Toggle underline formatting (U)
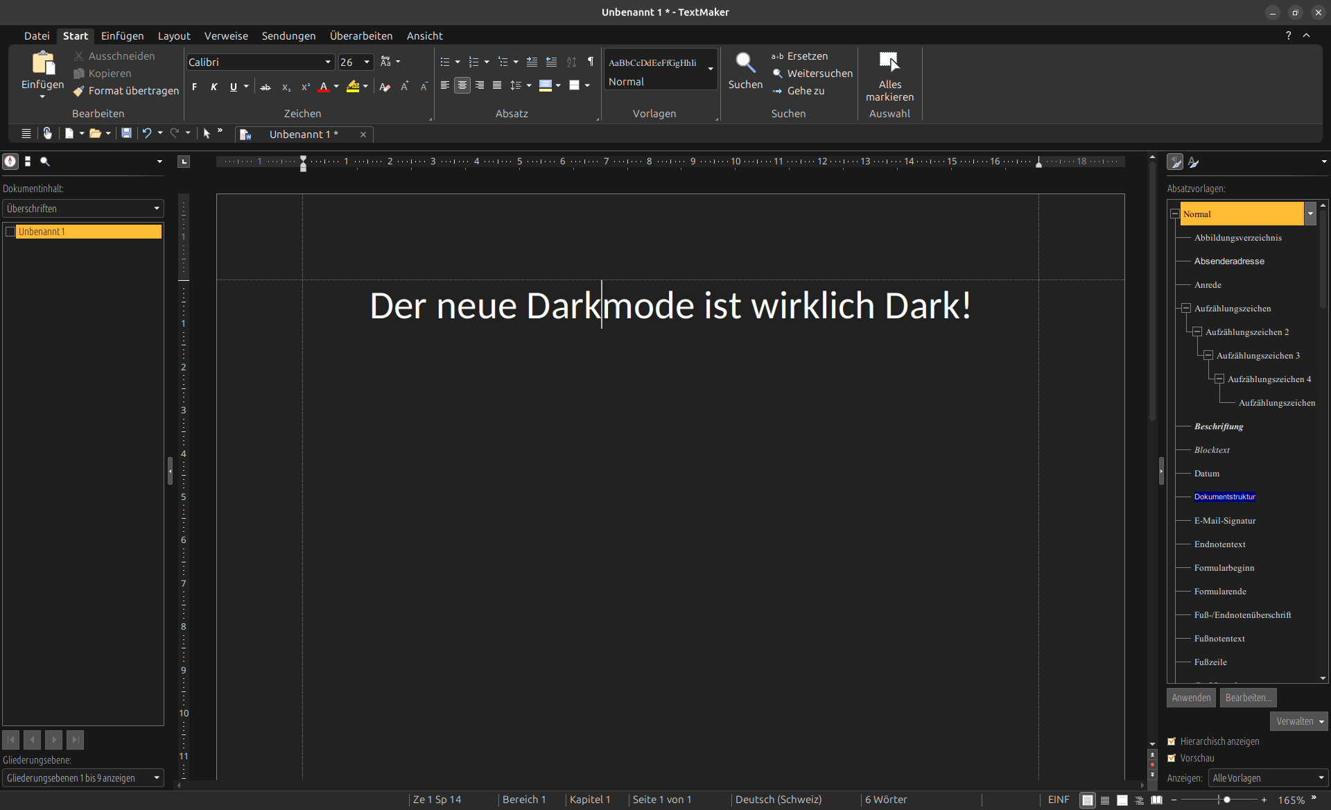Viewport: 1331px width, 810px height. click(x=233, y=87)
